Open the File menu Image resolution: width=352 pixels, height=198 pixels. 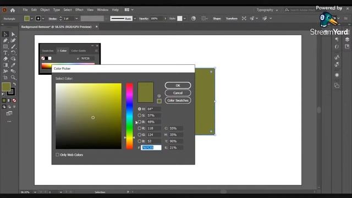(25, 10)
